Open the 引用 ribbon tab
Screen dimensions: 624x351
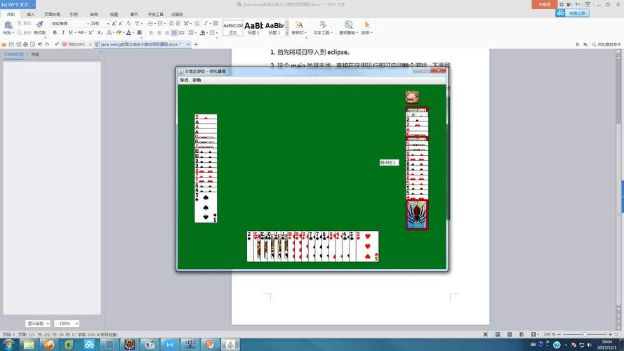74,14
